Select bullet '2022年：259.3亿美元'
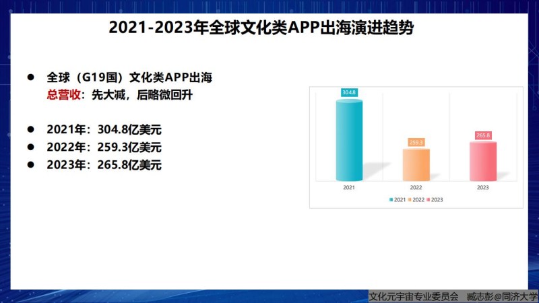 [x=104, y=147]
